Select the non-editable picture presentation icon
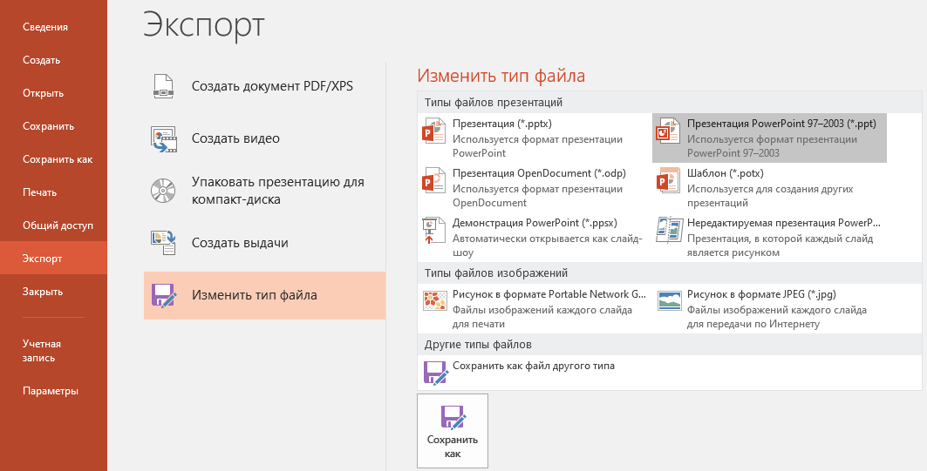 coord(669,231)
